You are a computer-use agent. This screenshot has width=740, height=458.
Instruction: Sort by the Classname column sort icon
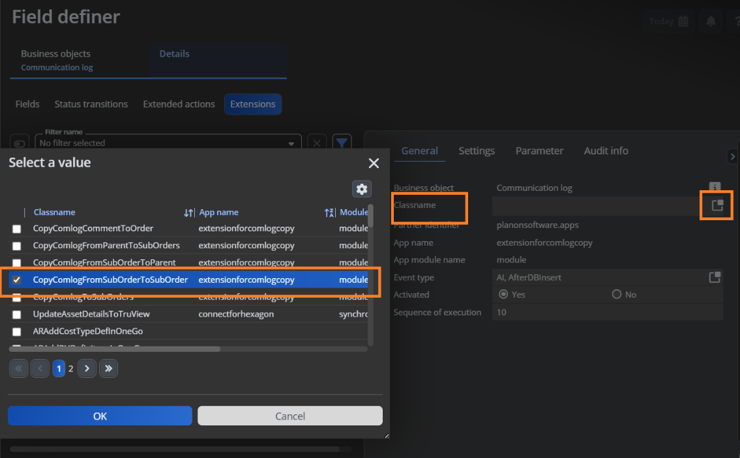pos(188,213)
